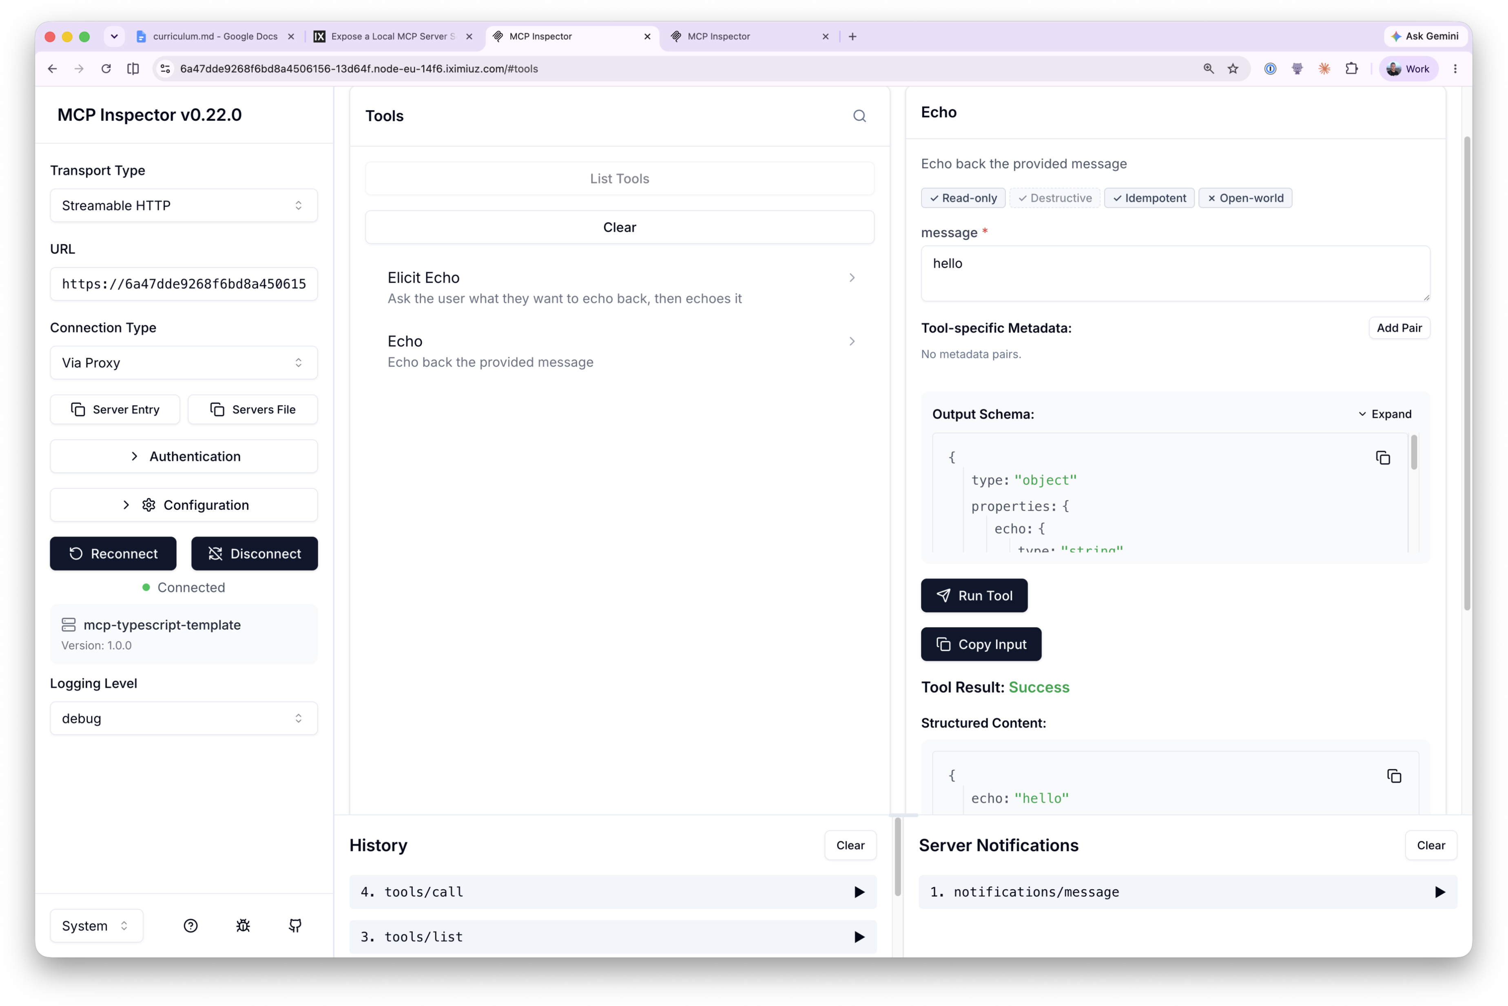
Task: Expand history entry 4. tools/call
Action: [612, 891]
